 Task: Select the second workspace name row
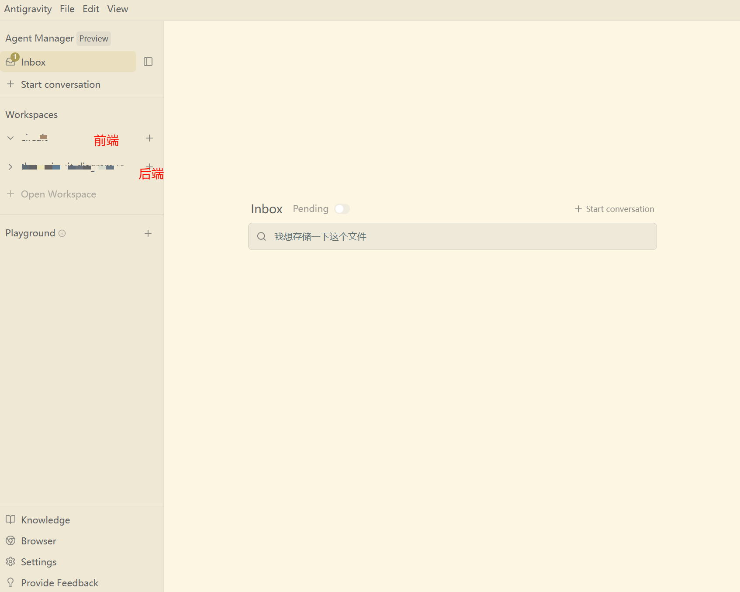(73, 167)
